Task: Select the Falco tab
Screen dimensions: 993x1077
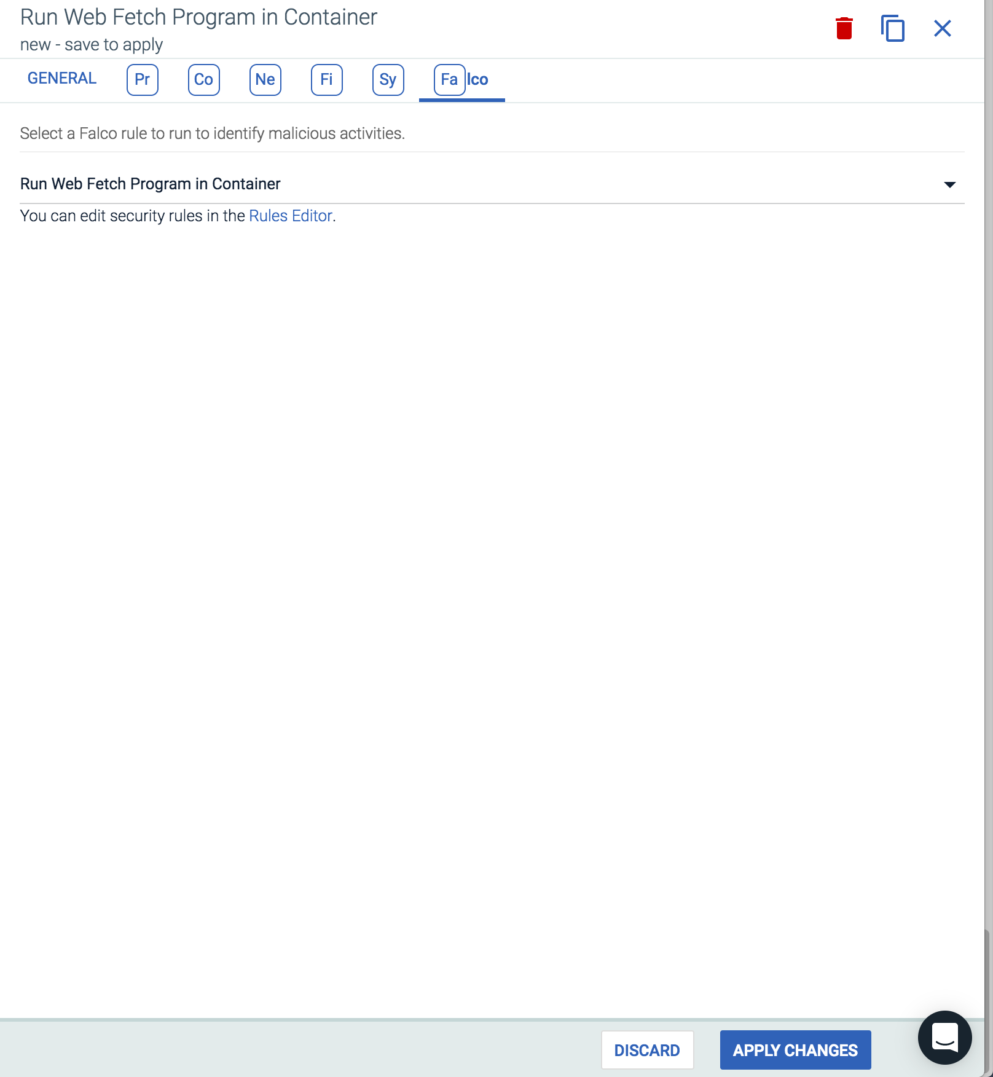Action: [x=461, y=80]
